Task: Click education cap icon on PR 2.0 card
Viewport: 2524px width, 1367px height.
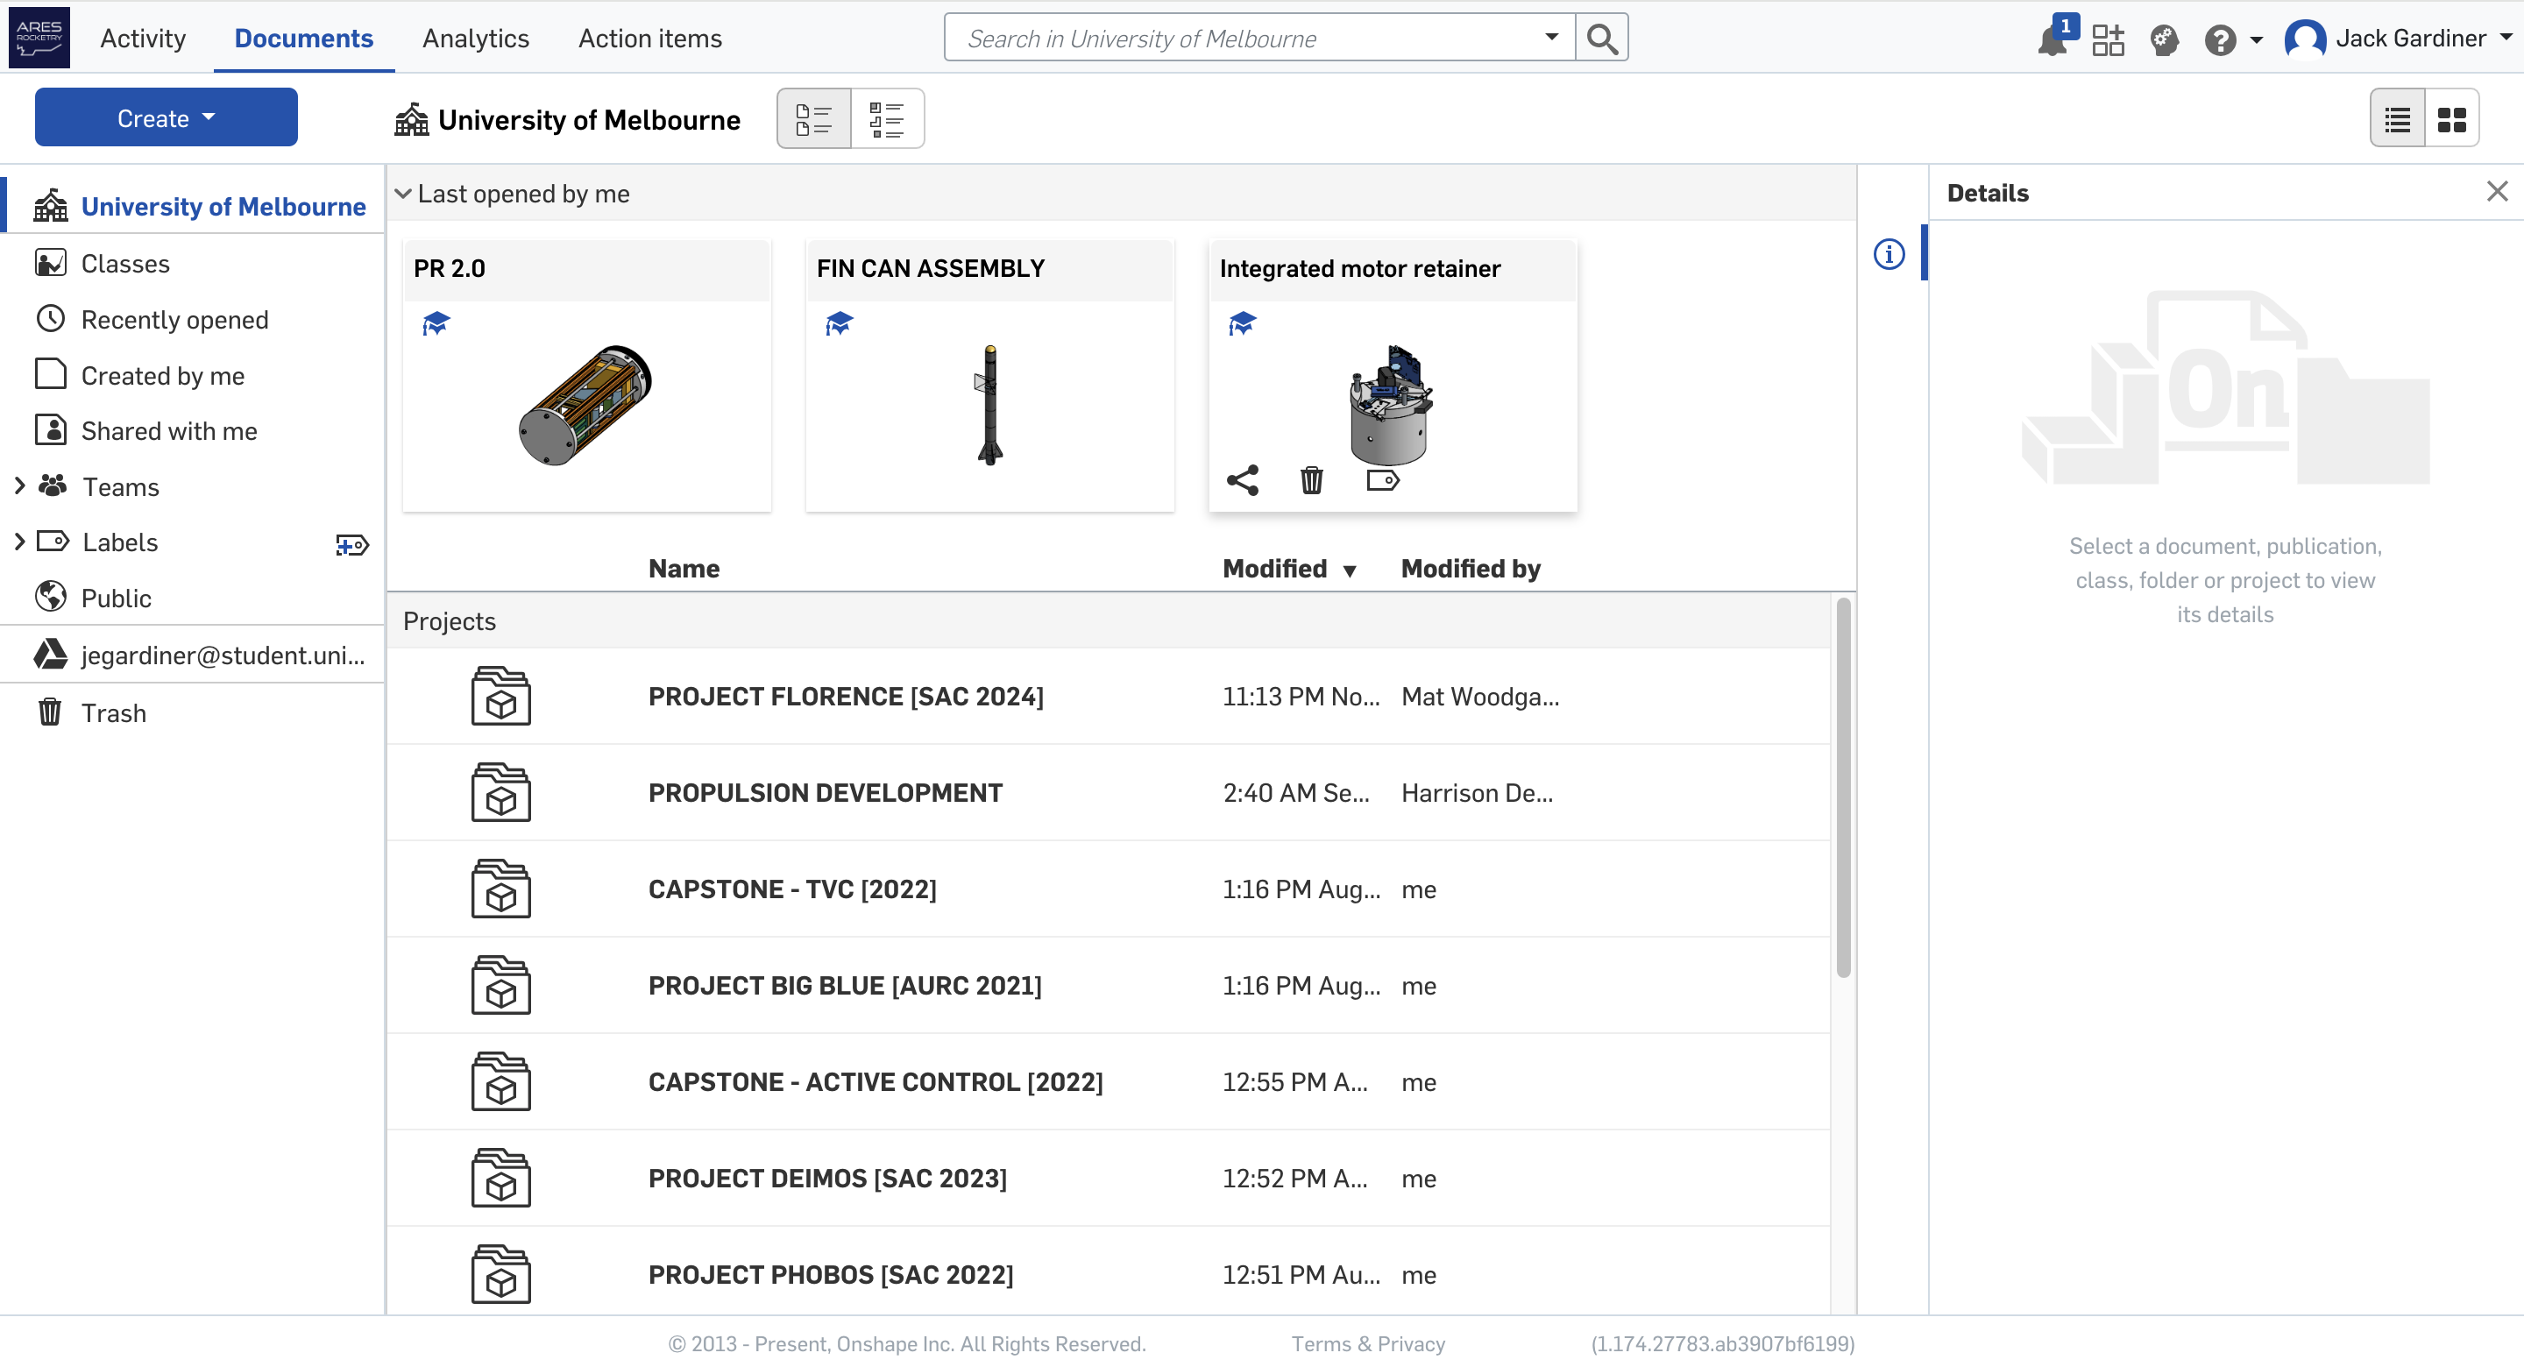Action: (436, 323)
